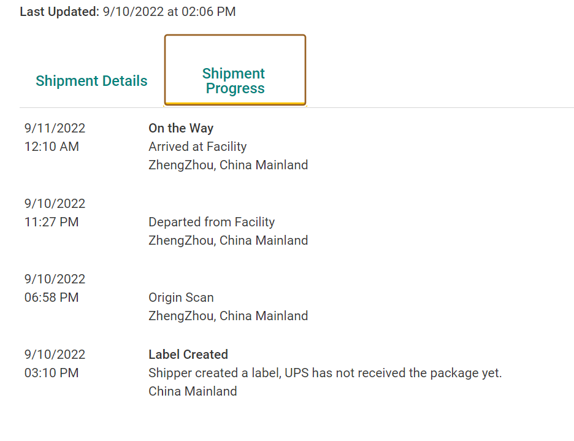574x441 pixels.
Task: Click the location under "Arrived at Facility"
Action: click(x=228, y=165)
